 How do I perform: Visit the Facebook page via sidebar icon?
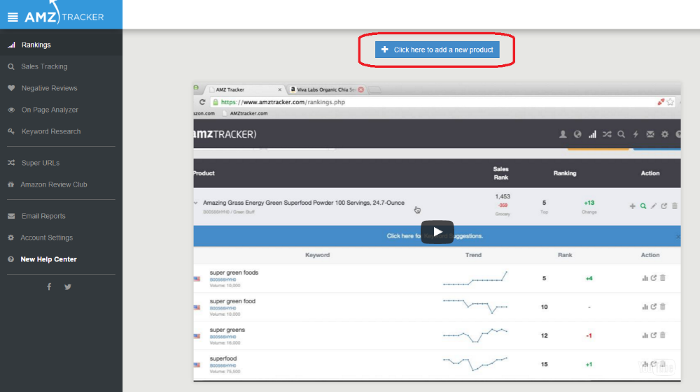click(x=49, y=286)
